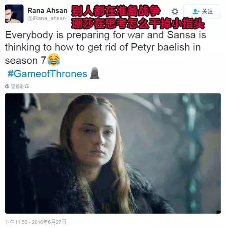The width and height of the screenshot is (225, 228).
Task: Click the red caption 珊莎在思考怎么干掉小指头
Action: (138, 23)
